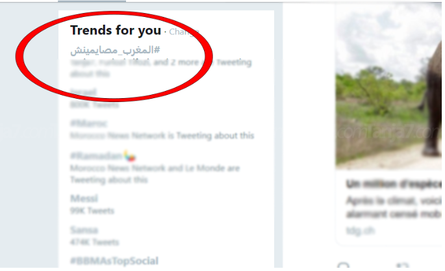The width and height of the screenshot is (445, 271).
Task: Select the Messi trend
Action: pyautogui.click(x=84, y=198)
